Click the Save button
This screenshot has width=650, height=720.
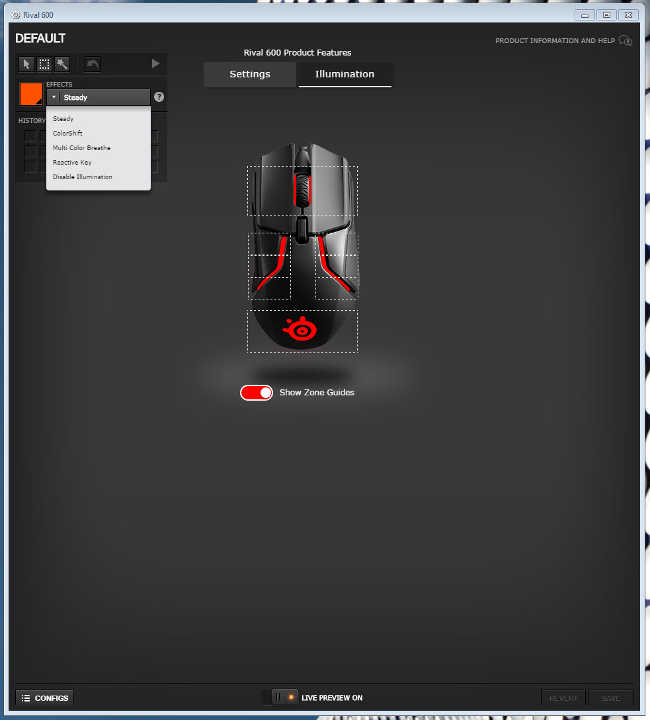pos(610,698)
